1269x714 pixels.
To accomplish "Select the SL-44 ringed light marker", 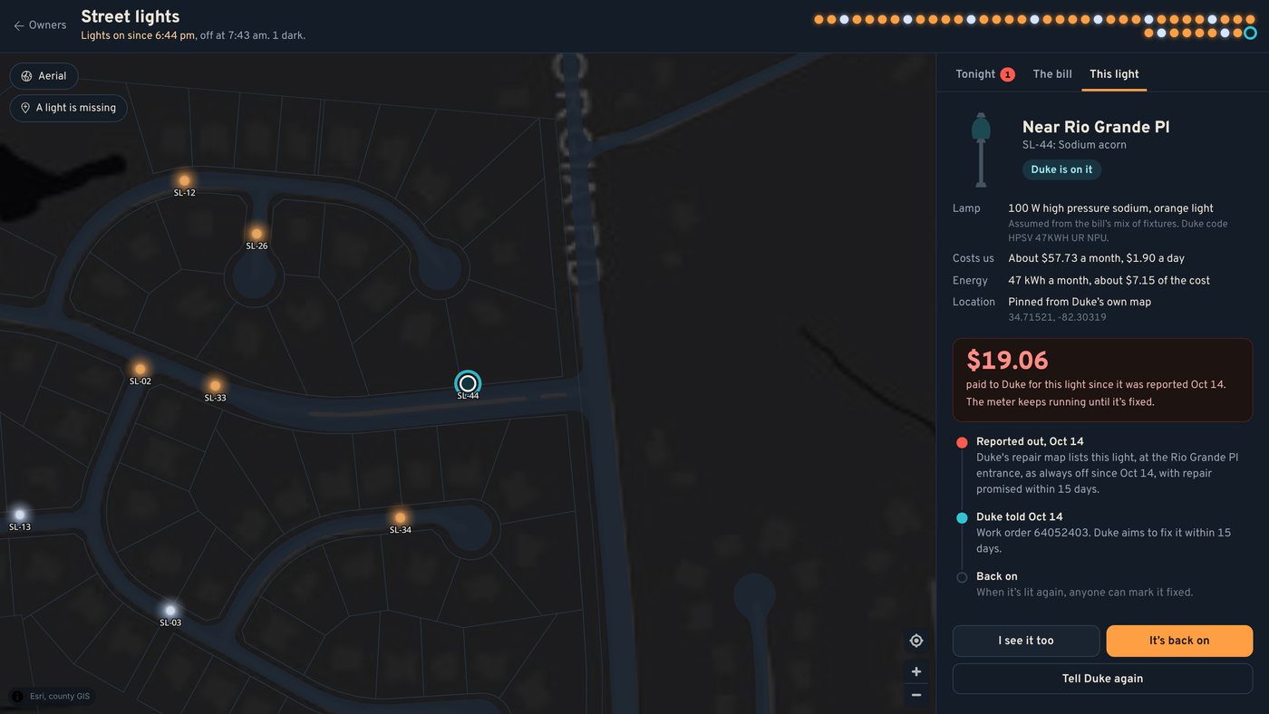I will 468,383.
